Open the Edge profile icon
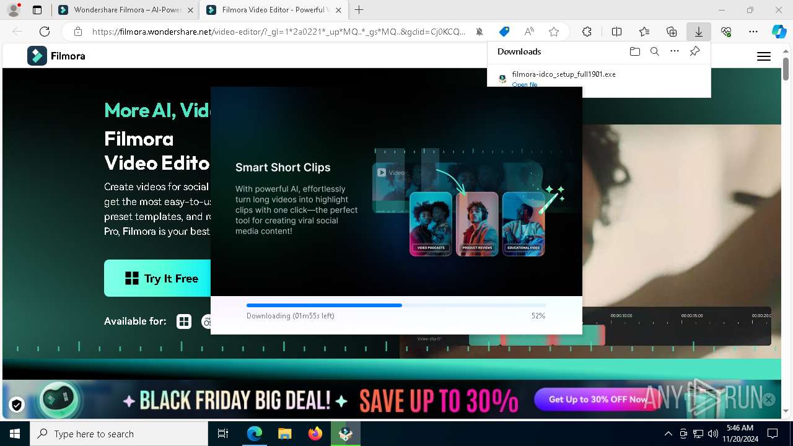793x446 pixels. coord(13,10)
